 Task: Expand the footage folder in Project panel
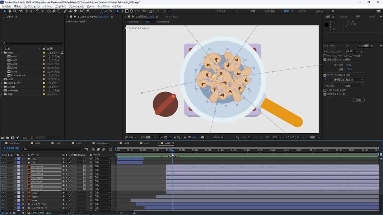(2, 87)
